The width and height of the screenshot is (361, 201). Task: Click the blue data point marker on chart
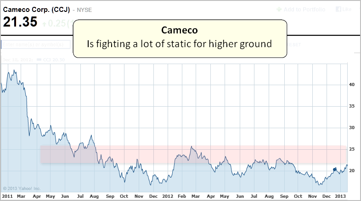pos(335,169)
